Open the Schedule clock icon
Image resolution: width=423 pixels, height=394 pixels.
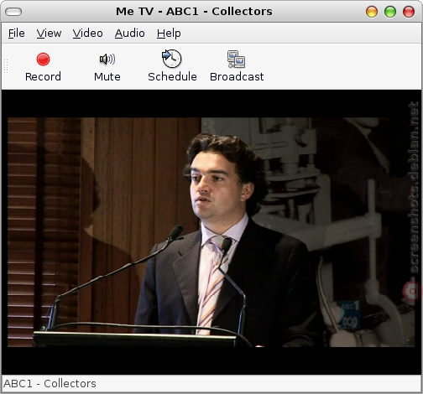pos(172,59)
